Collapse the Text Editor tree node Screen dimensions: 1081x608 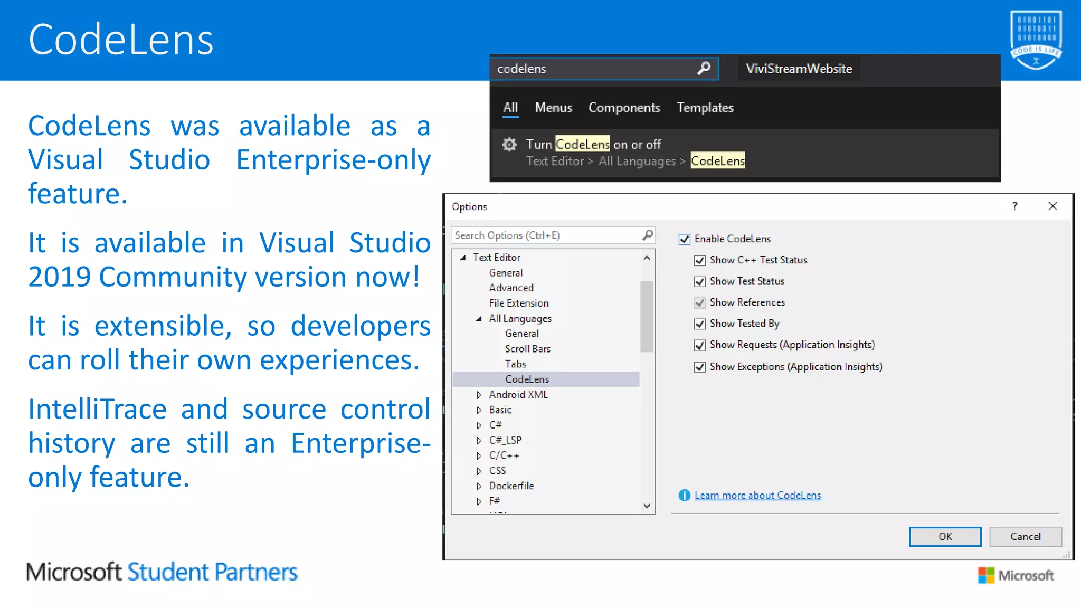pyautogui.click(x=463, y=258)
